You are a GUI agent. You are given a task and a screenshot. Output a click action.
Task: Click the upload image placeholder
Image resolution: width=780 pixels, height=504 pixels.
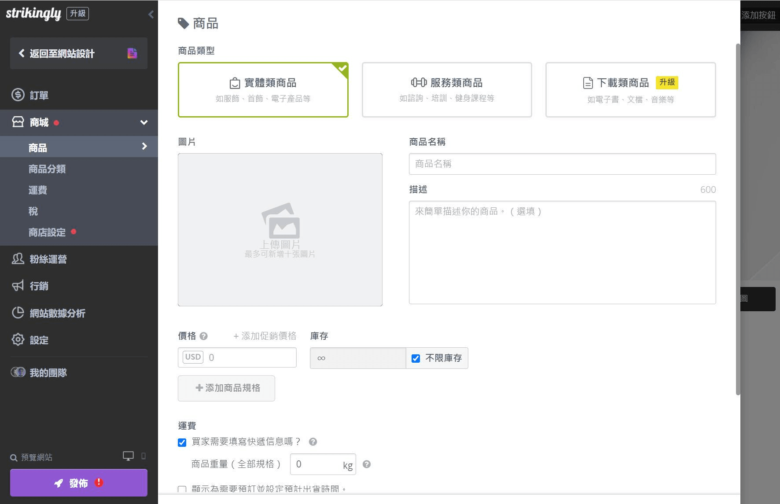pos(280,230)
